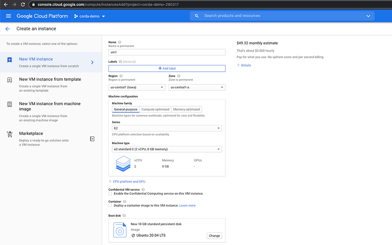392x245 pixels.
Task: Click the Add label button
Action: [167, 68]
